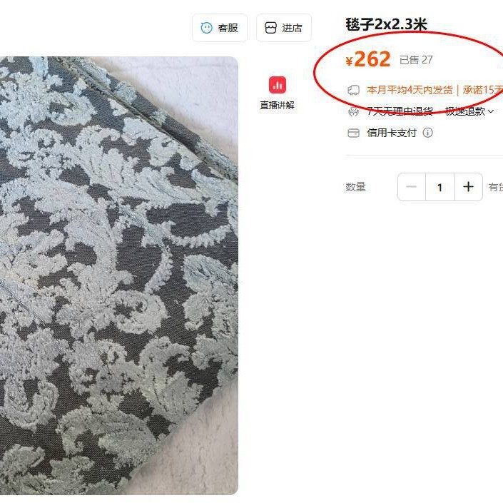503x503 pixels.
Task: Enter the shop via 进店
Action: [x=283, y=28]
